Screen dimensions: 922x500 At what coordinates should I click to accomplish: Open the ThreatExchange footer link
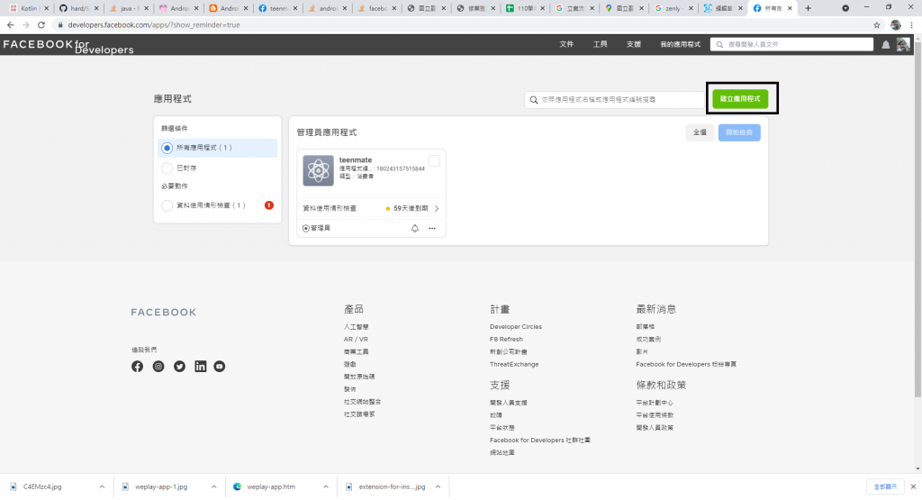coord(514,365)
